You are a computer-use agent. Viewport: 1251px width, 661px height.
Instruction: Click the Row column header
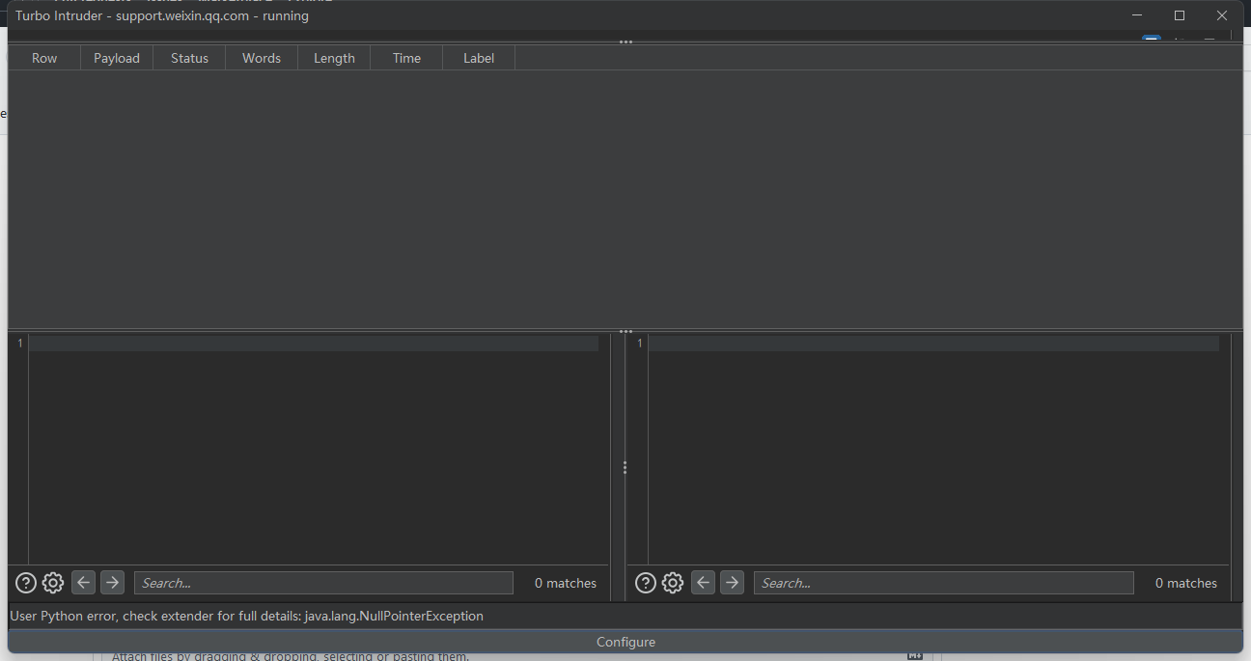(43, 58)
